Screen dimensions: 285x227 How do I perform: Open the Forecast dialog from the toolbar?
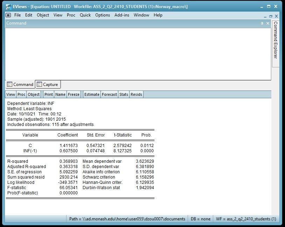[109, 94]
